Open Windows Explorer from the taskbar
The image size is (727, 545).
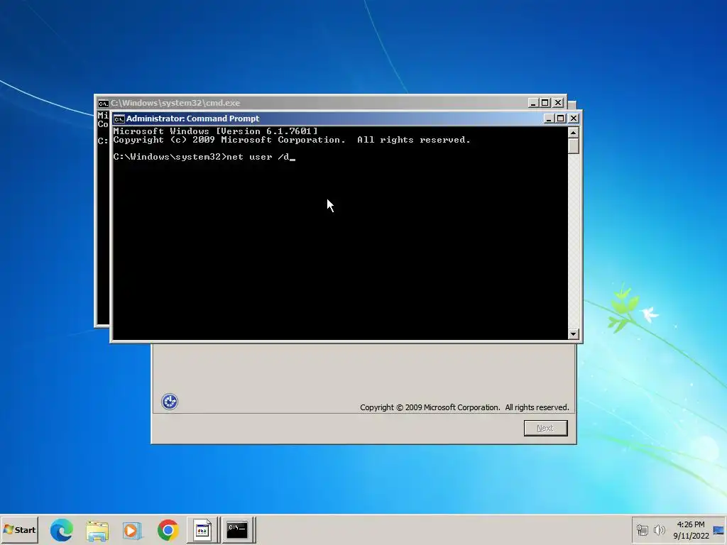click(x=97, y=530)
